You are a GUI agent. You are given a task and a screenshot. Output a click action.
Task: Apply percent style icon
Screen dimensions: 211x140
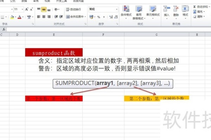click(x=99, y=17)
